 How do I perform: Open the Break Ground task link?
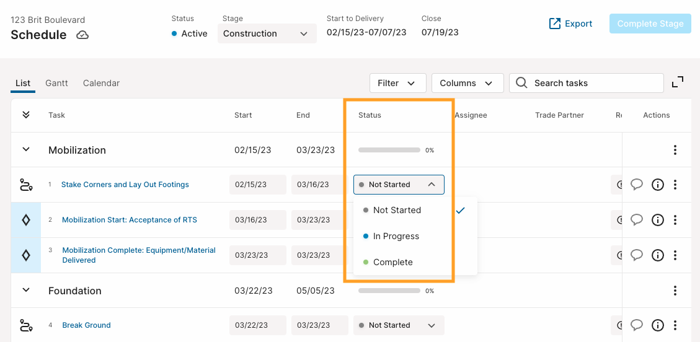point(86,325)
